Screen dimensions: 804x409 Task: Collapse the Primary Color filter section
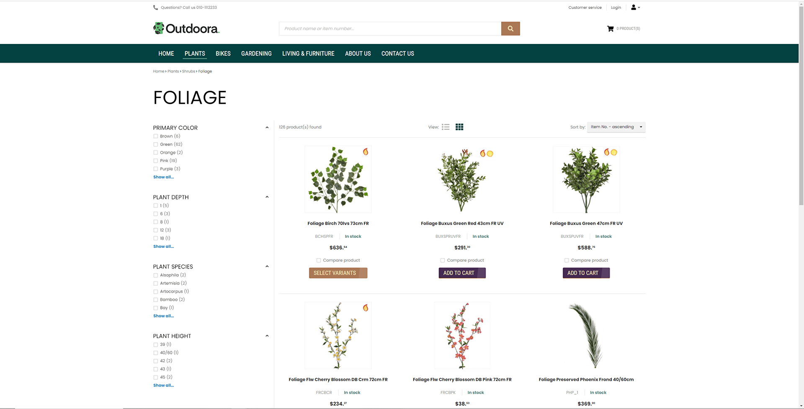coord(267,128)
